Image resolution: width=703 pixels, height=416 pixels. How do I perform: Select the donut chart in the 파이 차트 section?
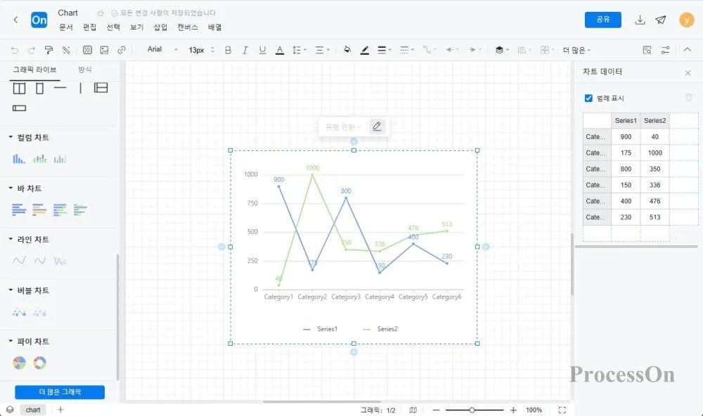[x=40, y=363]
